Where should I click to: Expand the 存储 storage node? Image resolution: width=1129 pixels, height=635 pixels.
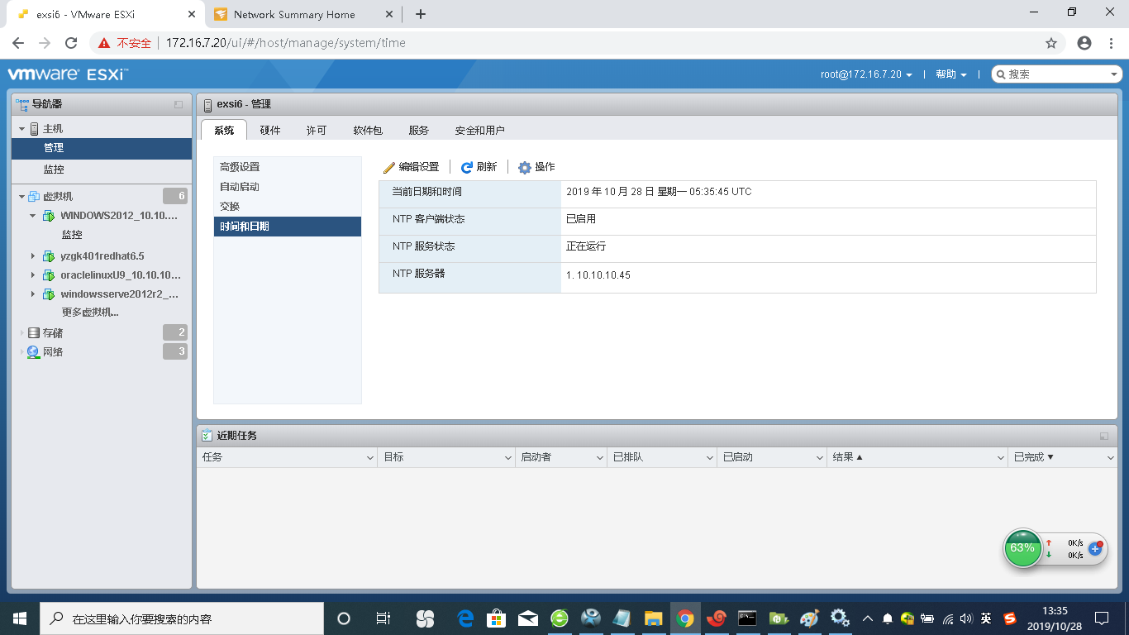22,332
